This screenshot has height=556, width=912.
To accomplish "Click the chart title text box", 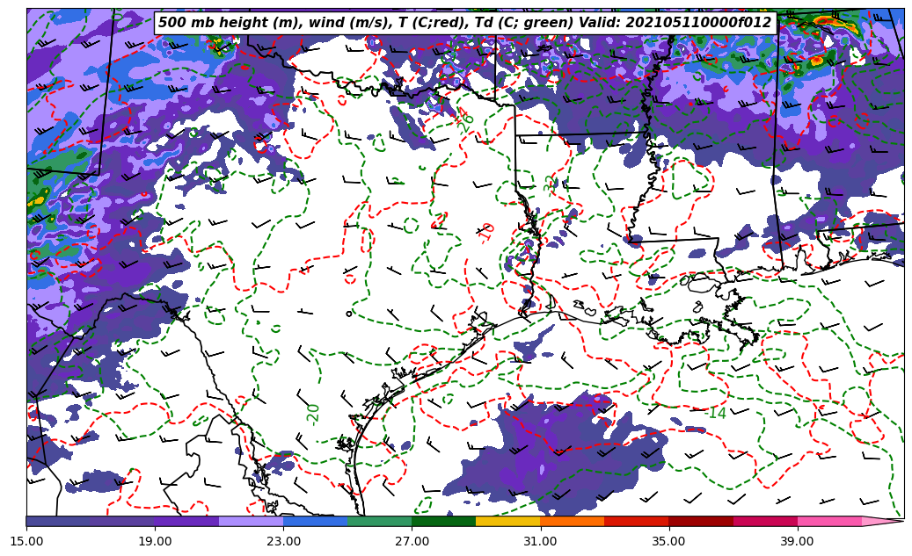I will coord(464,23).
